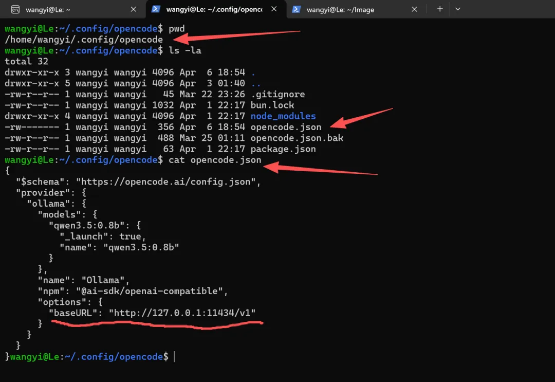Close the wangyi@Le: ~/Image tab

(x=415, y=9)
